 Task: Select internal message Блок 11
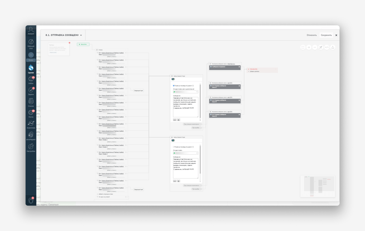click(225, 87)
